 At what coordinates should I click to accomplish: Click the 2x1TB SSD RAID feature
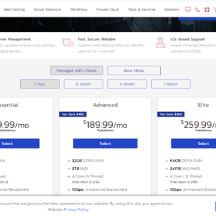pyautogui.click(x=185, y=169)
